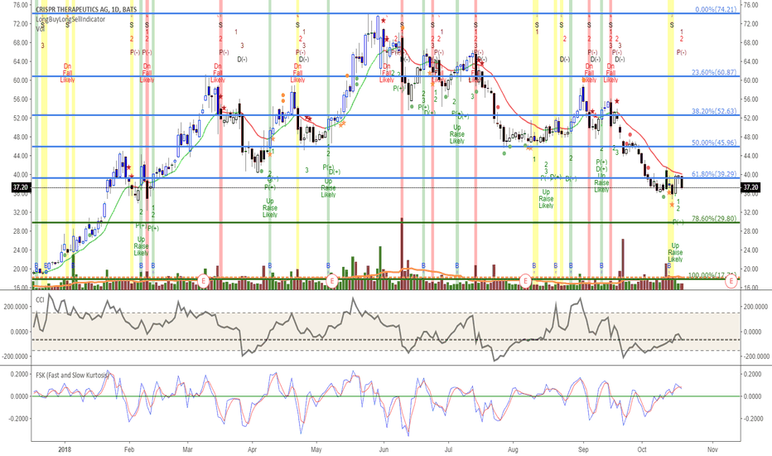Click the 50.00%(45.96) Fibonacci level label
This screenshot has height=456, width=772.
click(x=714, y=143)
